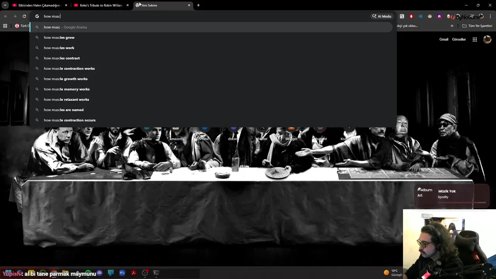The image size is (496, 279).
Task: Open the discord shortcut
Action: [233, 134]
